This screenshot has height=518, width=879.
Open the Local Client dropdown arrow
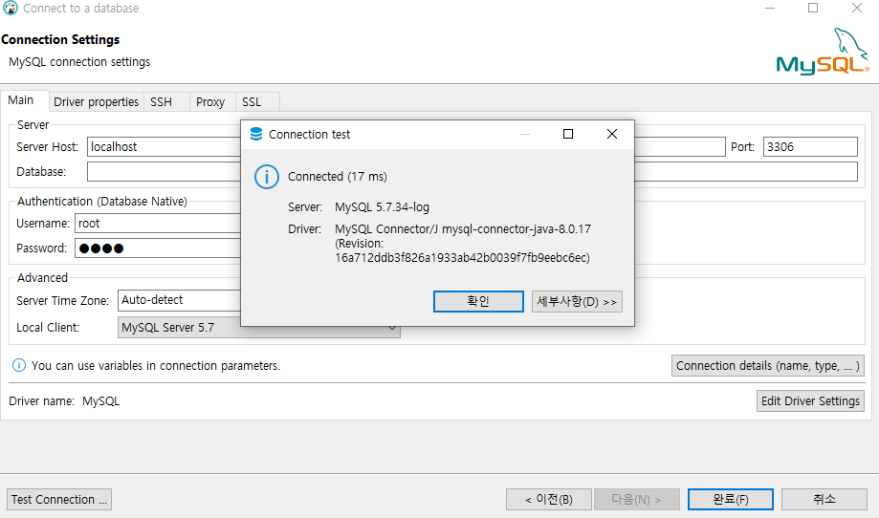(392, 328)
